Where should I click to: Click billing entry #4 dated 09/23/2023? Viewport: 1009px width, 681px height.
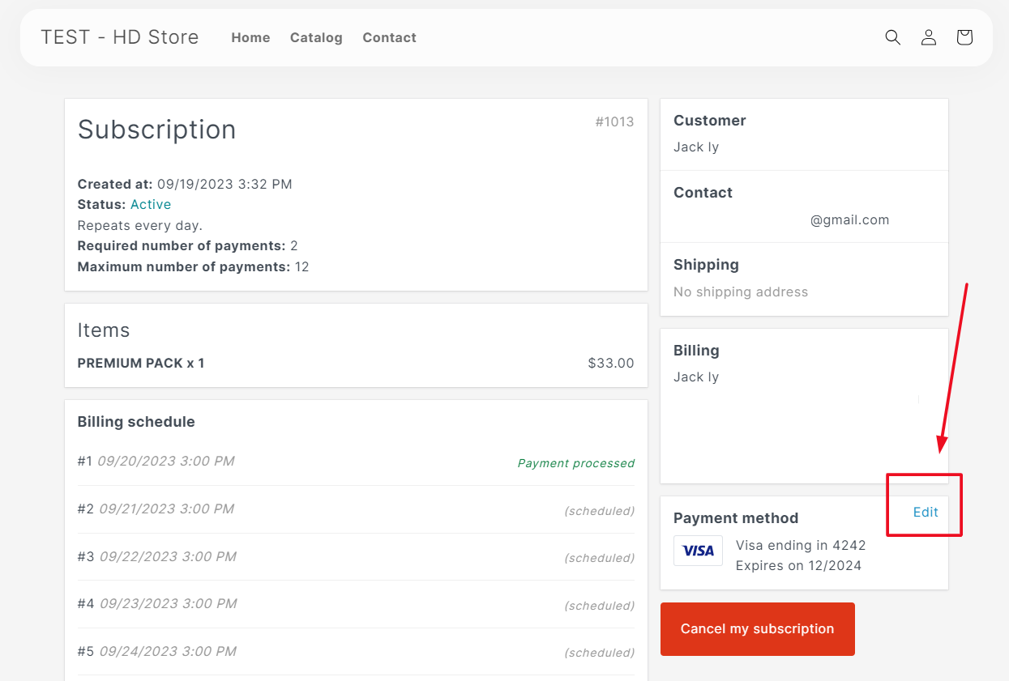click(156, 604)
